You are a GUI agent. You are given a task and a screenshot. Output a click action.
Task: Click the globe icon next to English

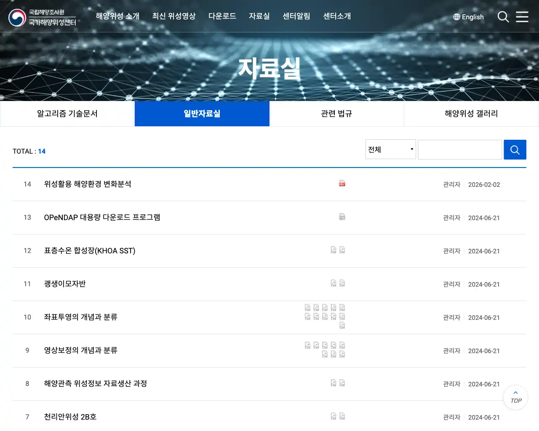(x=456, y=17)
